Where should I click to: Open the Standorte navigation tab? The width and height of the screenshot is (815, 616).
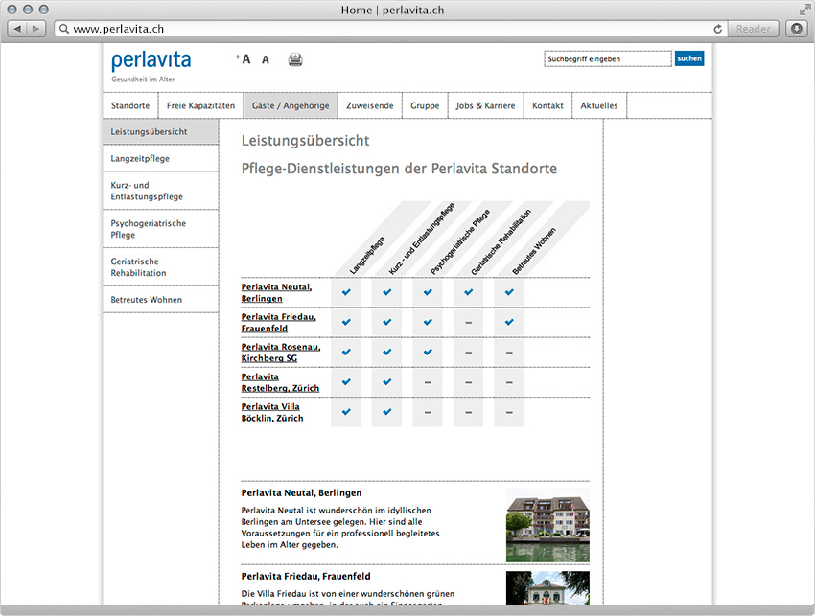tap(130, 105)
